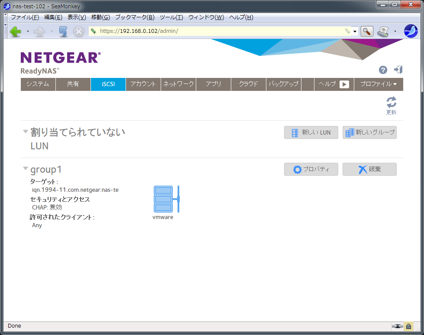
Task: Click the search magnifier button
Action: (367, 31)
